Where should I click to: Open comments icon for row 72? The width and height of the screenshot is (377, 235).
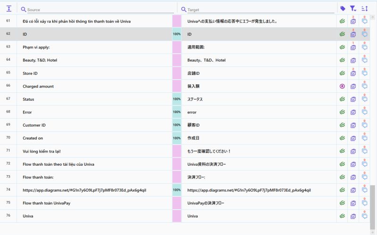(364, 164)
